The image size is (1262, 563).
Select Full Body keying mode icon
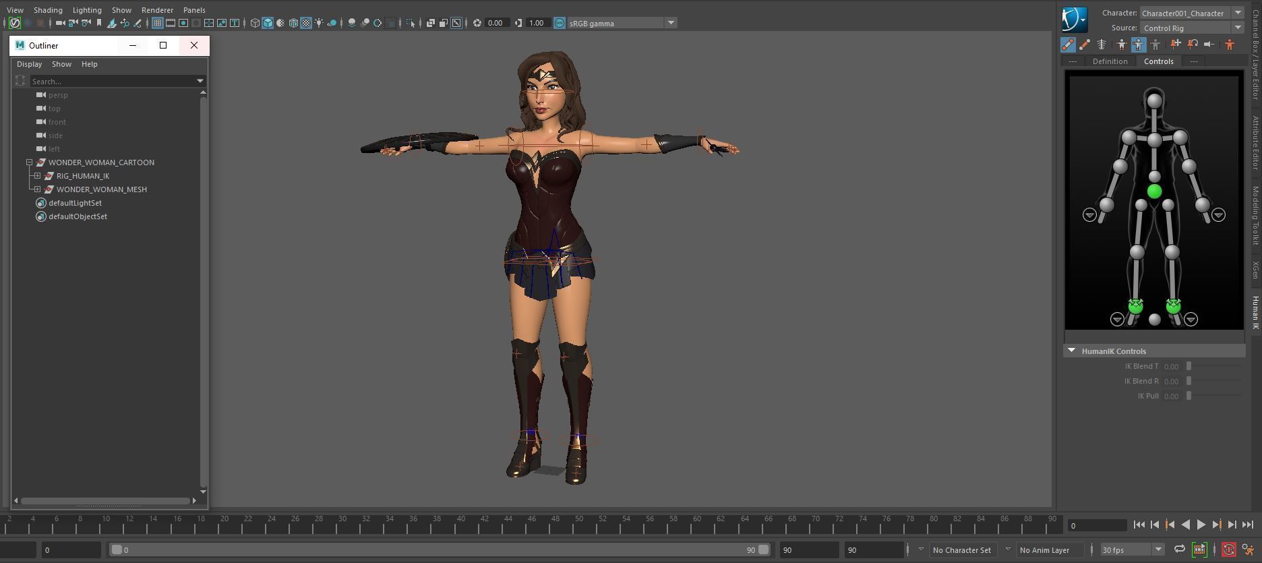(x=1121, y=45)
